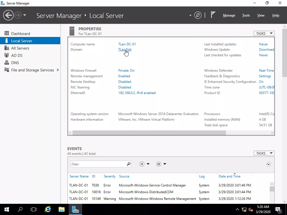Click IE Enhanced Security Configuration On link
This screenshot has width=287, height=215.
click(x=261, y=82)
